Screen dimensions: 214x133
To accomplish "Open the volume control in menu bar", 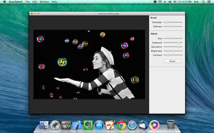I will tap(170, 2).
